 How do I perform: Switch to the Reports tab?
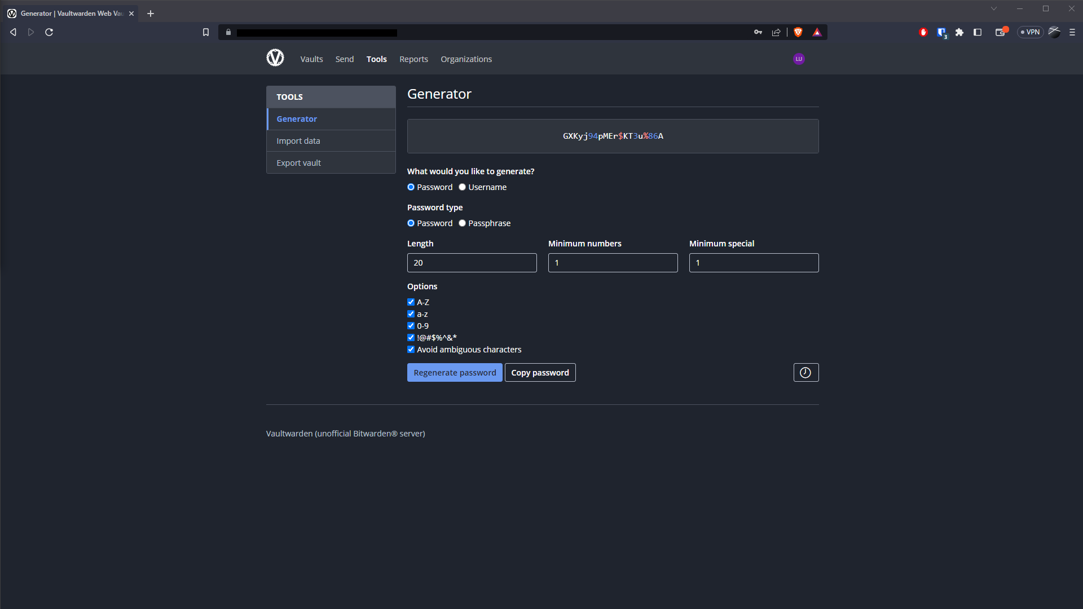pyautogui.click(x=413, y=59)
